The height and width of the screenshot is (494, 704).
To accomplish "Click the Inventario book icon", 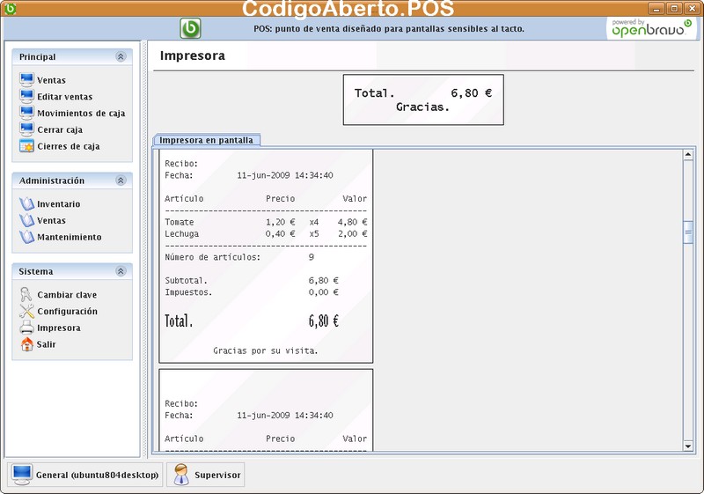I will point(26,203).
